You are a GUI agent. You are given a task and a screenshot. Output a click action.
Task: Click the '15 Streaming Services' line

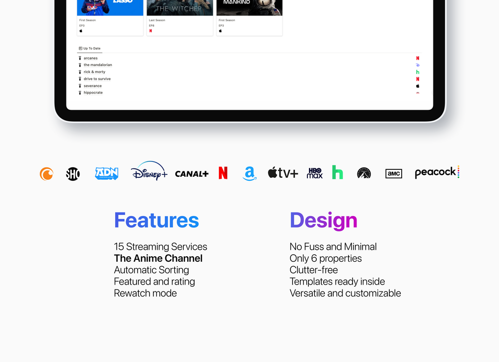[160, 247]
